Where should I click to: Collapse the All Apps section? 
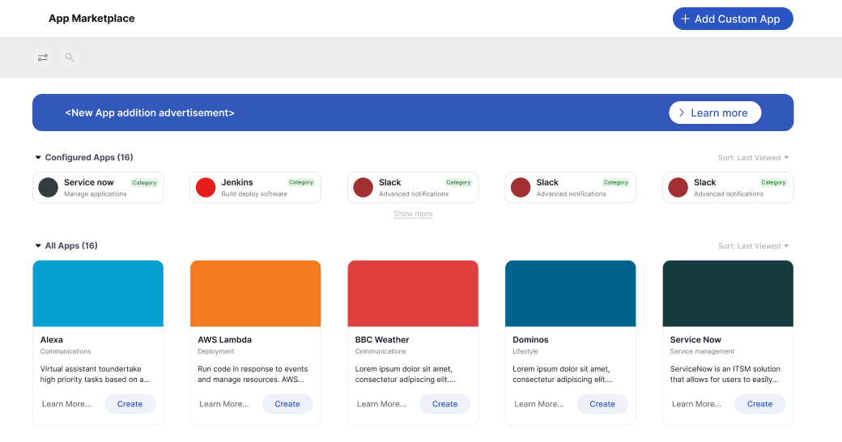click(38, 245)
